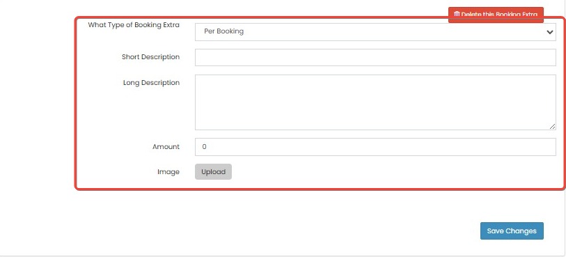Click the Long Description resize handle
This screenshot has height=257, width=566.
tap(553, 126)
